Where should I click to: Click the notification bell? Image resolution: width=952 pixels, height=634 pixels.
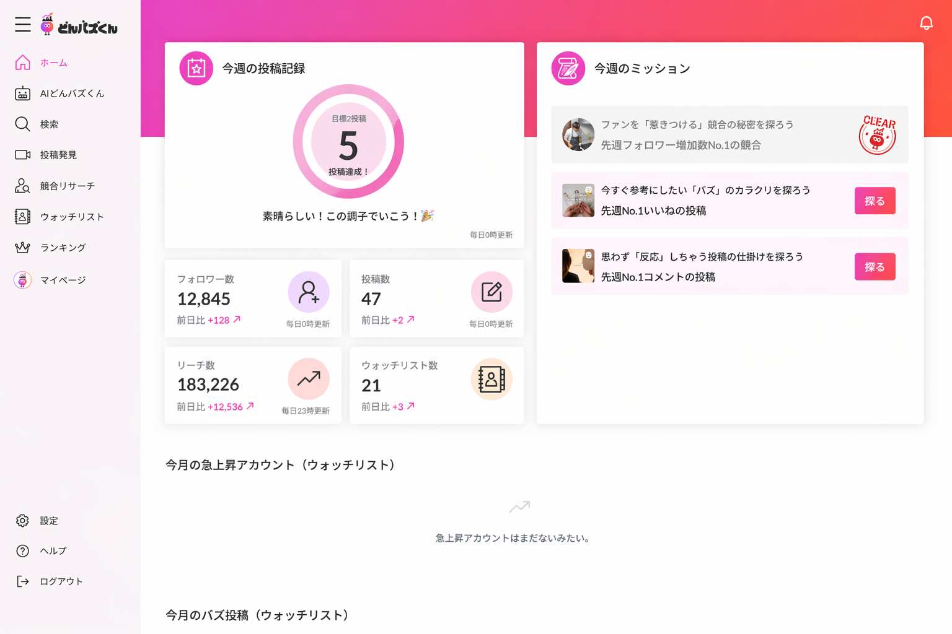tap(927, 23)
